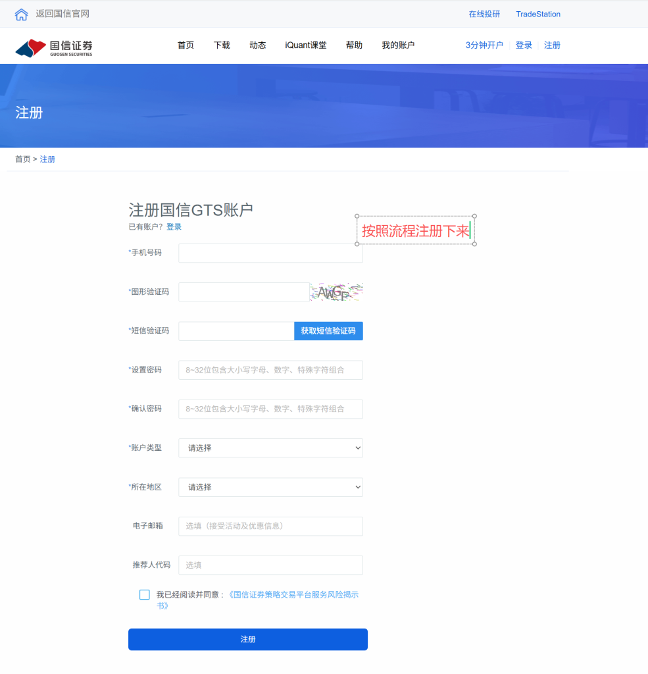The image size is (648, 674).
Task: Click the 登录 link under 已有账户
Action: click(x=174, y=226)
